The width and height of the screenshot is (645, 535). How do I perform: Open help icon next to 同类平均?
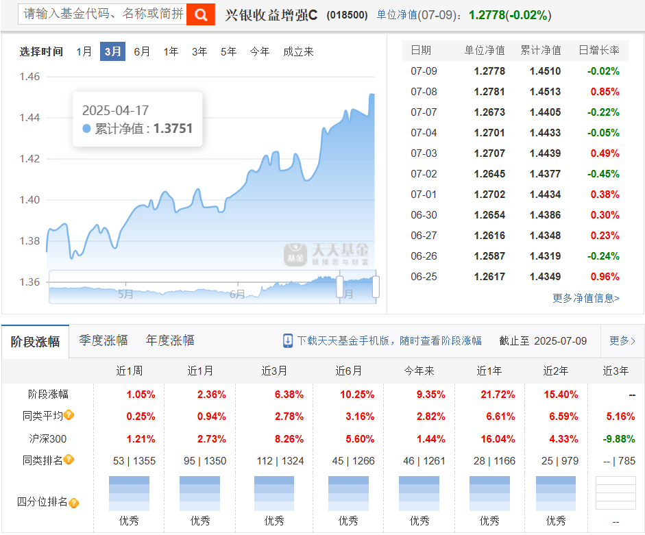pyautogui.click(x=69, y=415)
